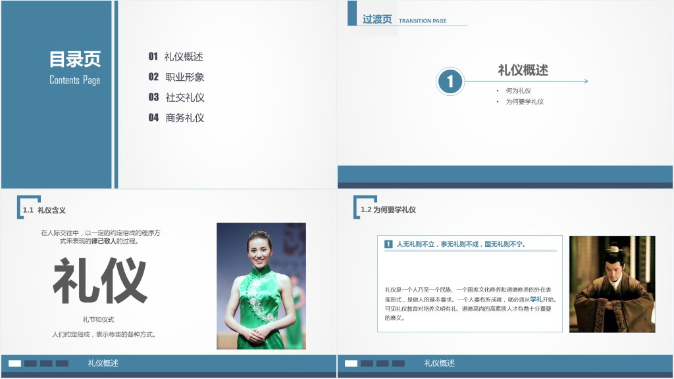Choose contents entry "03 社交礼仪"

click(176, 97)
